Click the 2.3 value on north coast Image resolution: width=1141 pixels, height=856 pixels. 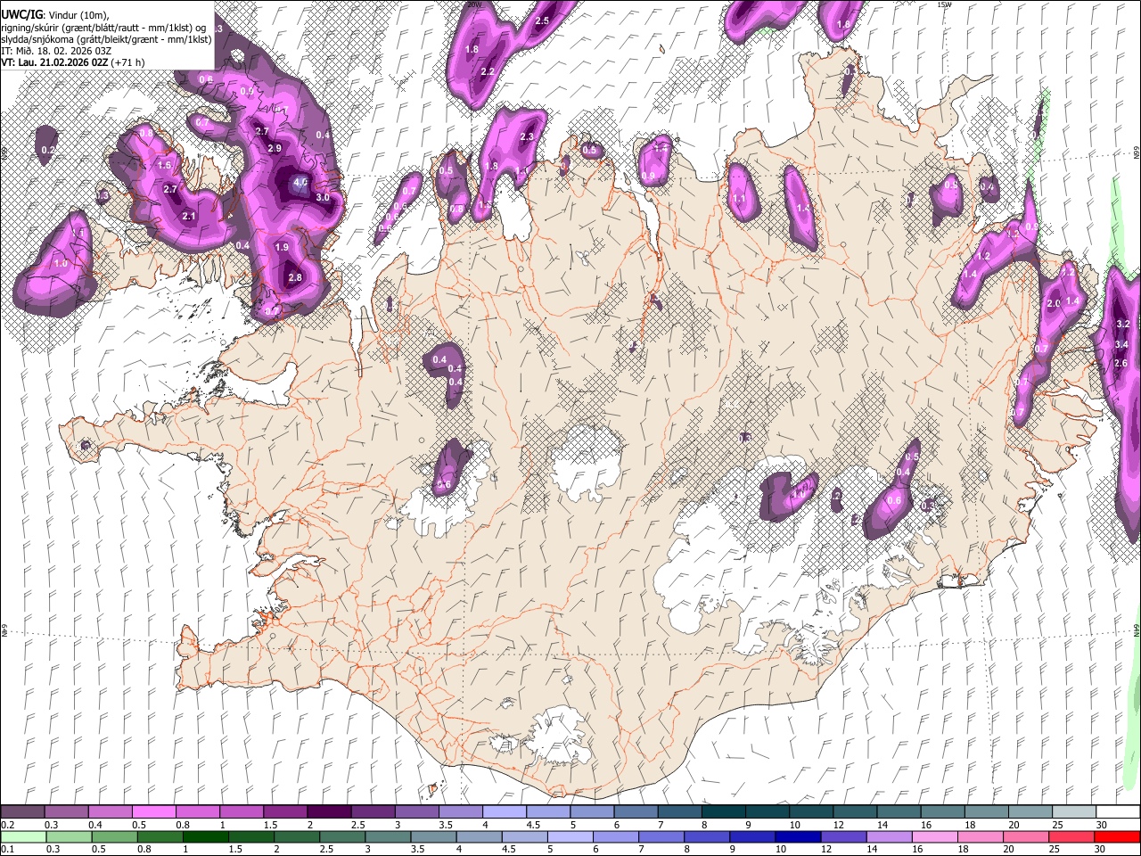(526, 137)
